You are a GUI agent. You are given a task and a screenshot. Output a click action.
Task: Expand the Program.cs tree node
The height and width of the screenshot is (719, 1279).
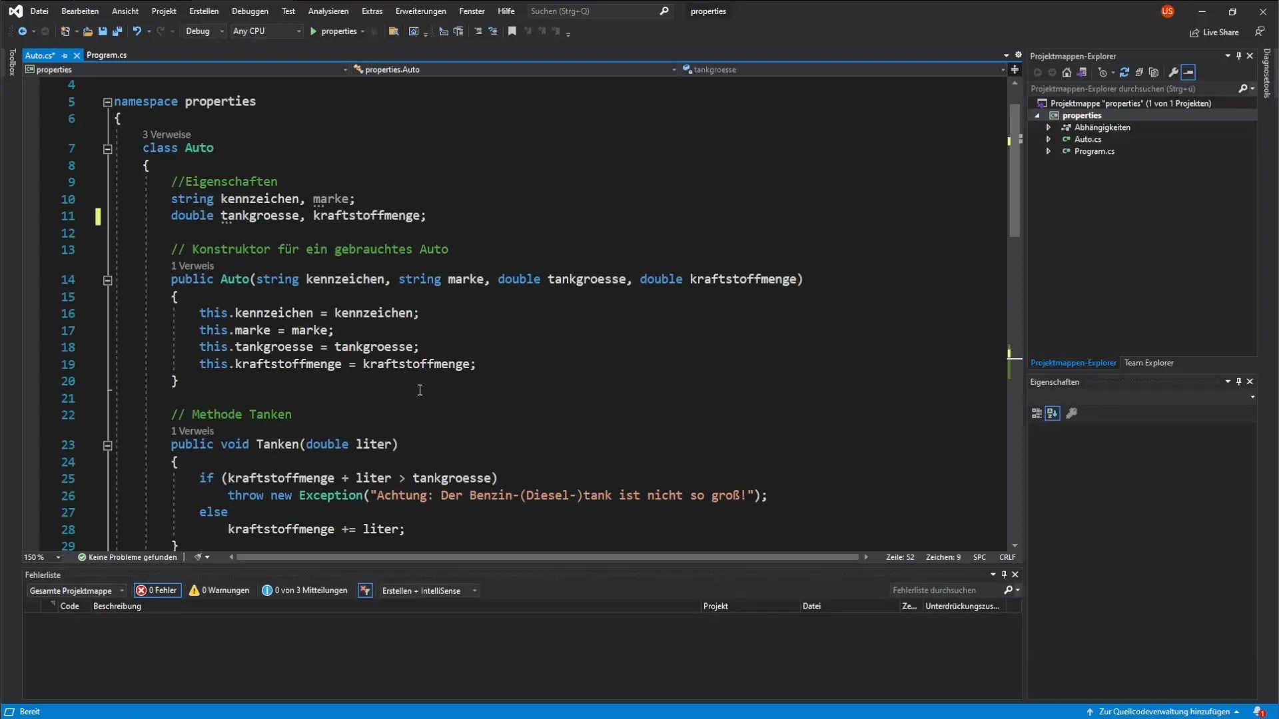pos(1049,151)
